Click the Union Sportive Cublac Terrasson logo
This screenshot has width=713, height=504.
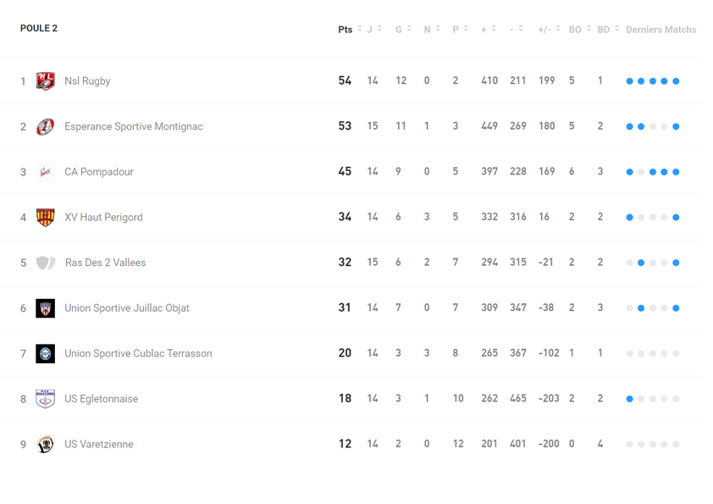[x=46, y=353]
